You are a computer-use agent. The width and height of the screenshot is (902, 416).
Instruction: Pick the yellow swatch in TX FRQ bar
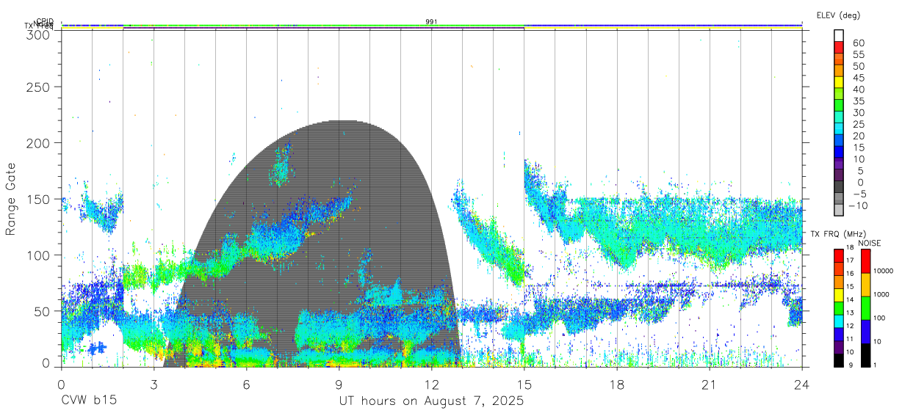(839, 295)
